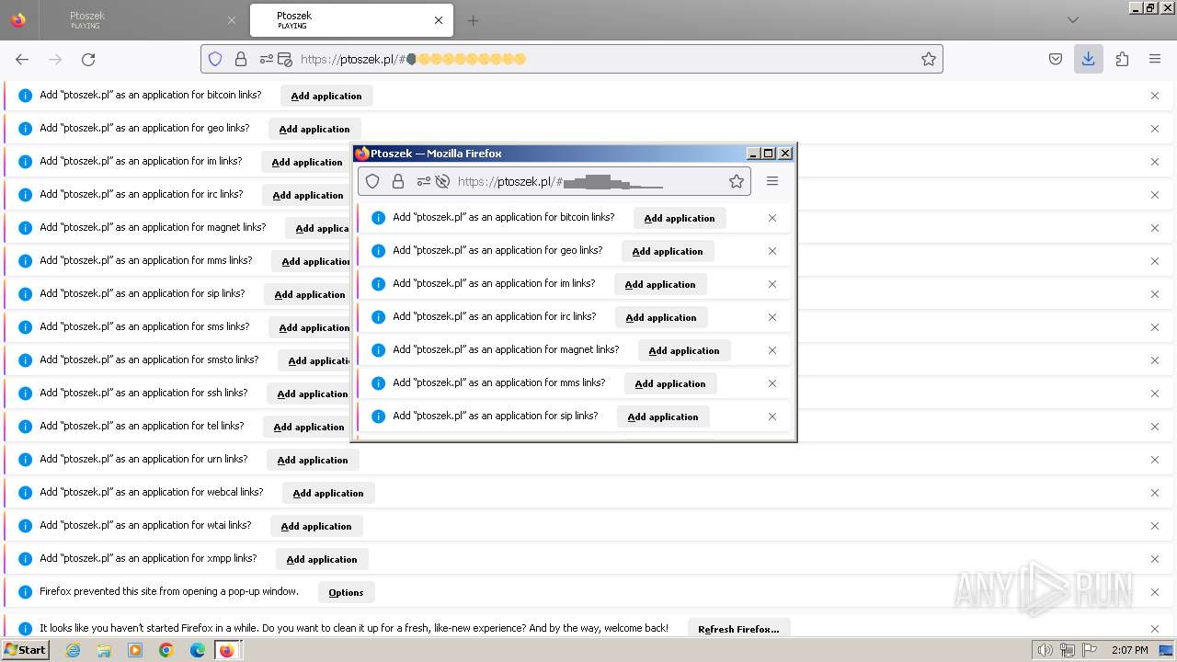Image resolution: width=1177 pixels, height=662 pixels.
Task: Select Firefox taskbar button
Action: coord(227,650)
